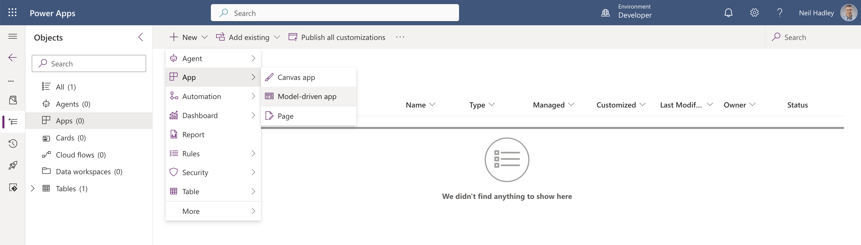The height and width of the screenshot is (245, 861).
Task: Open the Table submenu
Action: [x=213, y=191]
